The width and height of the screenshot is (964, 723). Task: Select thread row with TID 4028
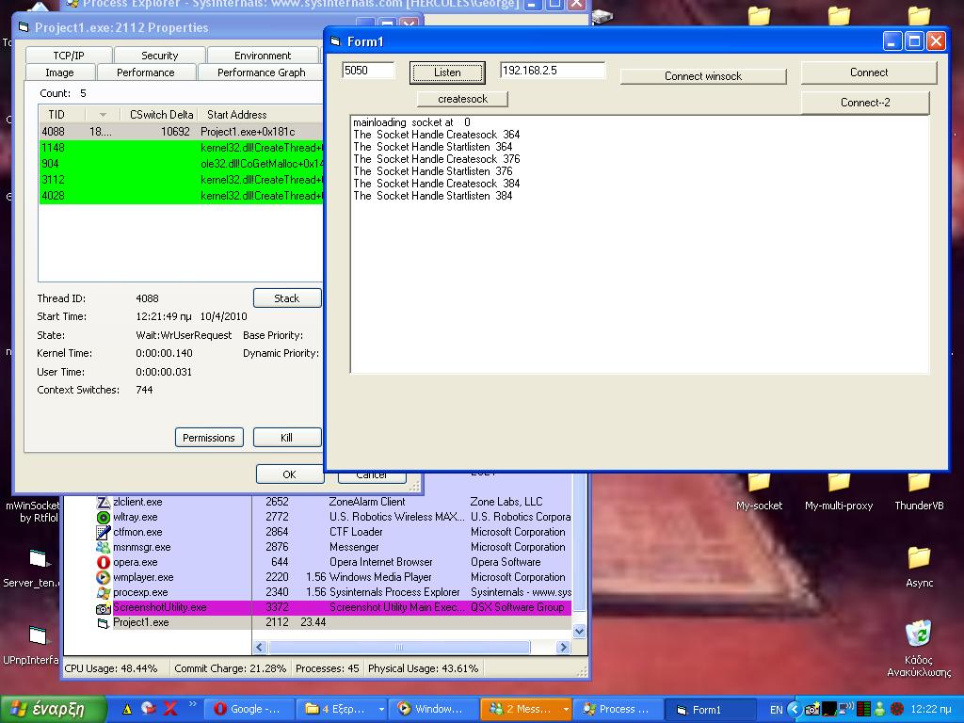181,196
